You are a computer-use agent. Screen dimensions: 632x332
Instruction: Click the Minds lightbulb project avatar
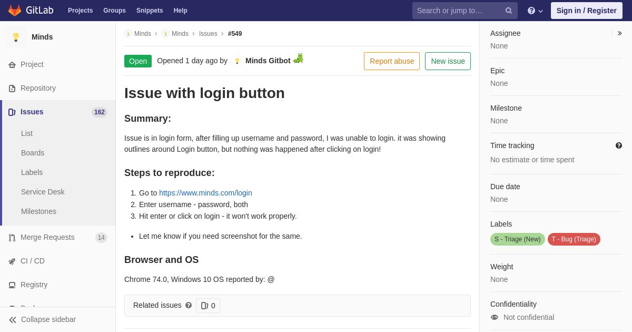tap(16, 37)
